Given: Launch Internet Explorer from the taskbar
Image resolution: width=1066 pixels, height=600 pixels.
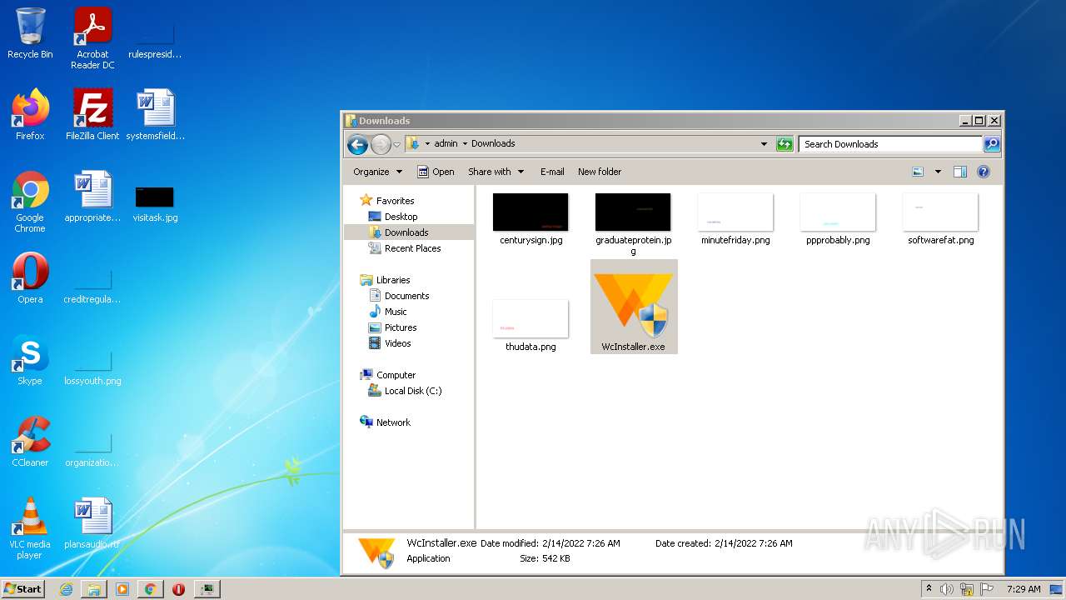Looking at the screenshot, I should pos(66,589).
